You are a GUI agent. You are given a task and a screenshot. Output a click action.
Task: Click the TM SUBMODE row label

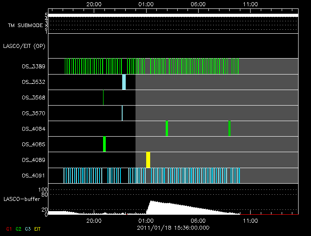(x=25, y=25)
